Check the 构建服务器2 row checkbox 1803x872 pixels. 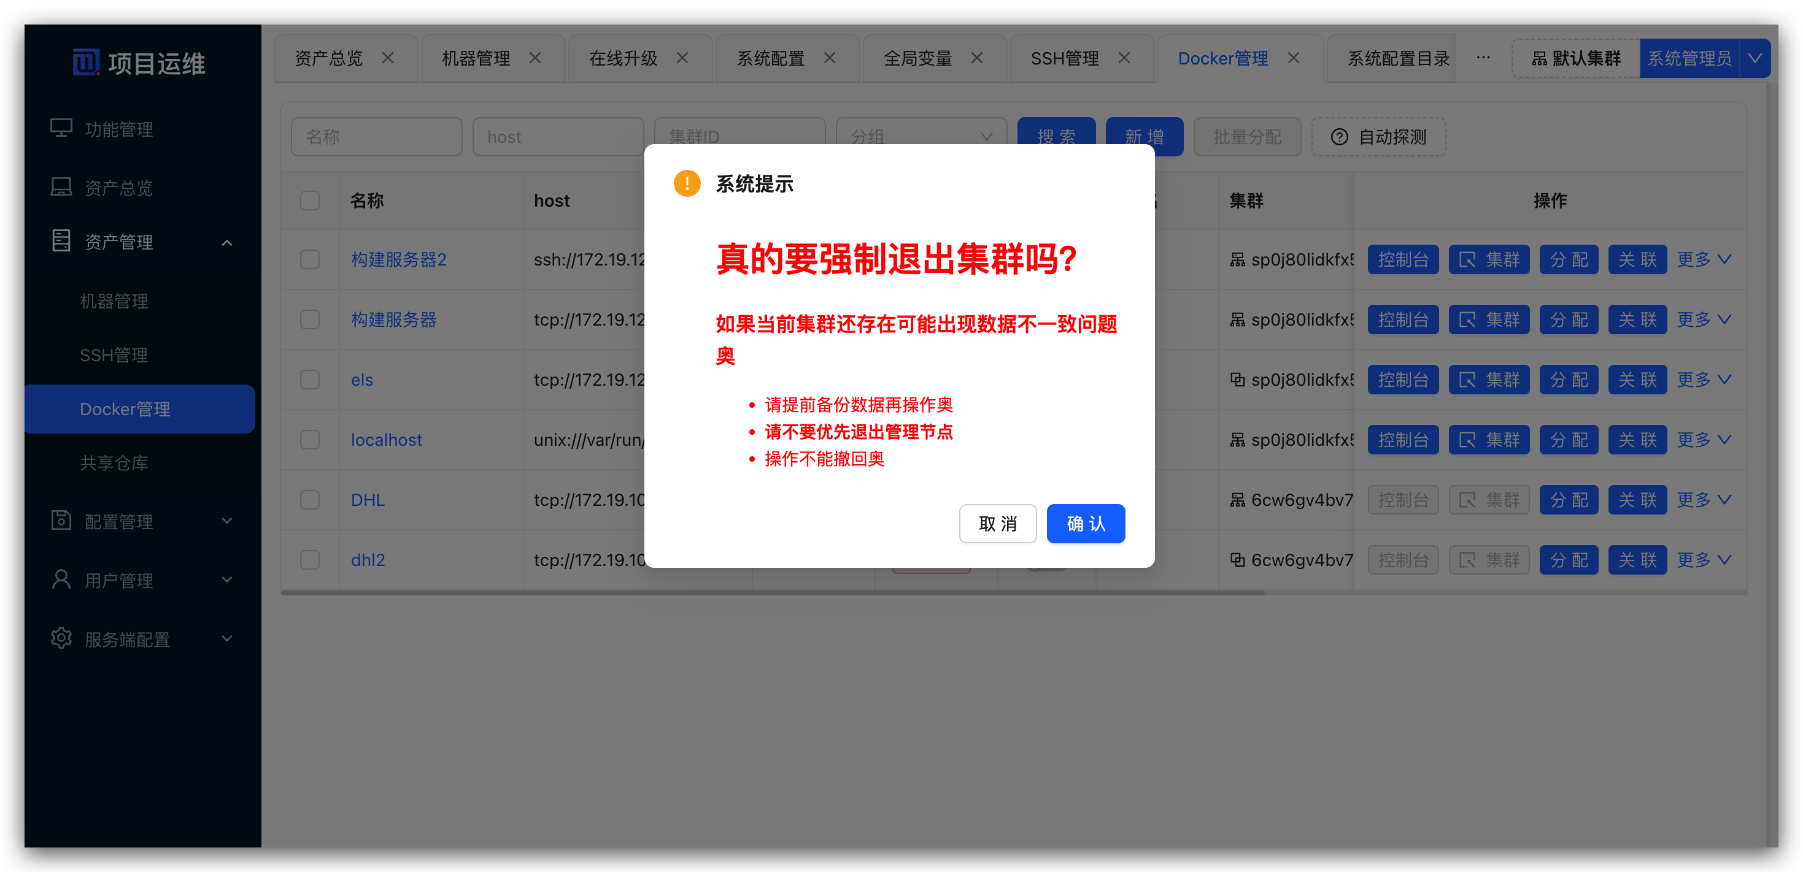(310, 259)
